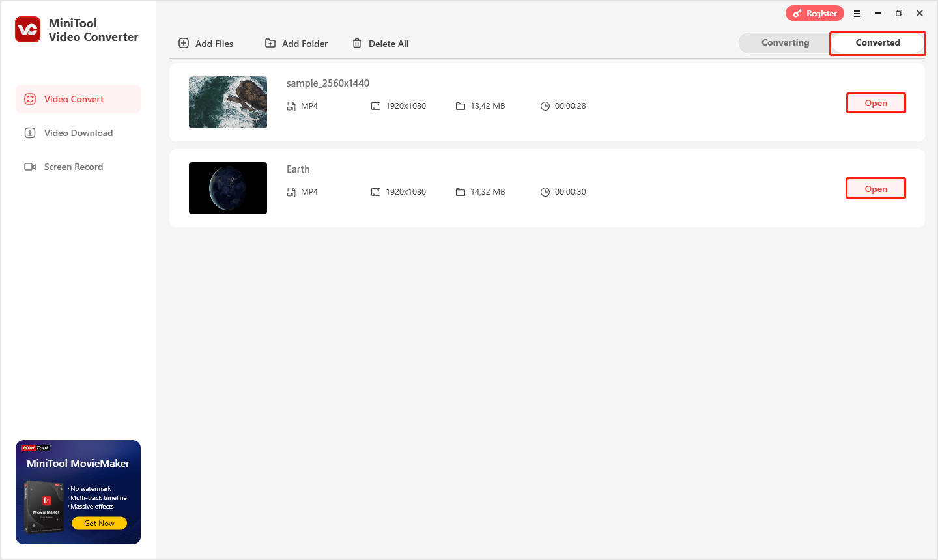Screen dimensions: 938x560
Task: Click the "No watermark" ad text
Action: 91,489
